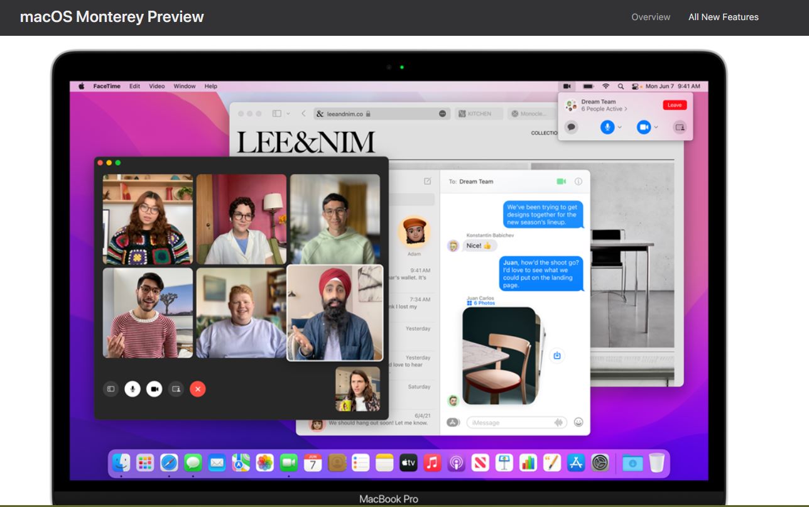Expand microphone options chevron
Screen dimensions: 809x507
[x=619, y=127]
